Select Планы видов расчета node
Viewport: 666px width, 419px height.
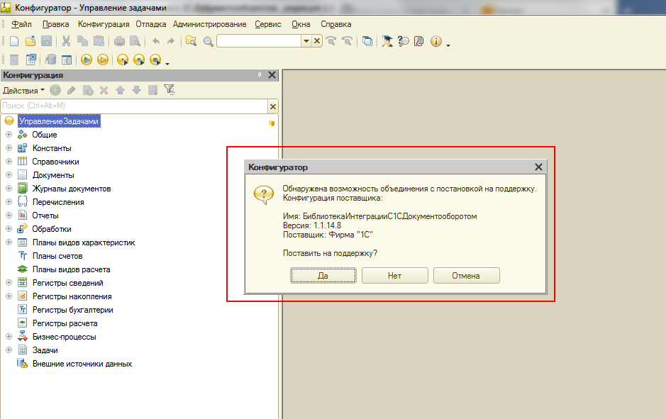[x=72, y=269]
